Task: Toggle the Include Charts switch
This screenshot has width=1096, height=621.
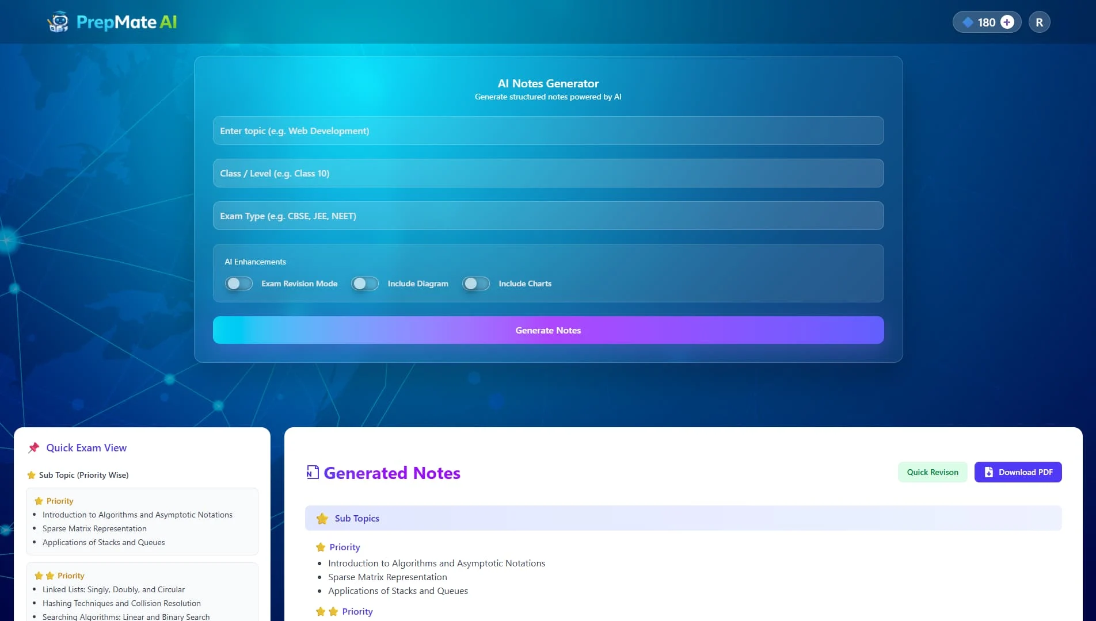Action: click(x=476, y=283)
